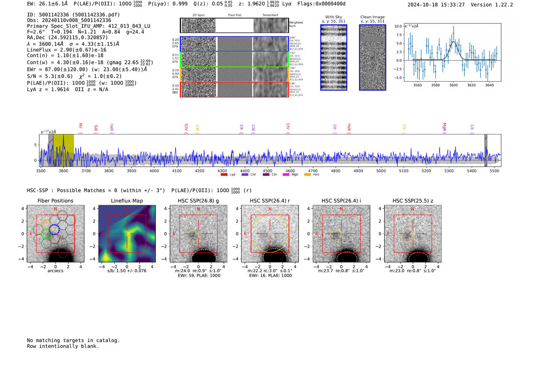Click the EWr = 87.00 line
The width and height of the screenshot is (540, 367).
coord(87,70)
